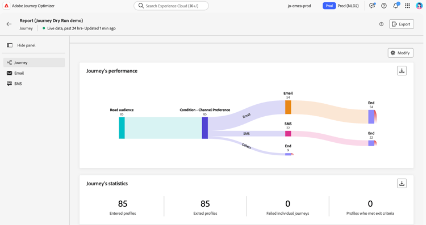Click the search magnifier icon
426x225 pixels.
point(141,6)
